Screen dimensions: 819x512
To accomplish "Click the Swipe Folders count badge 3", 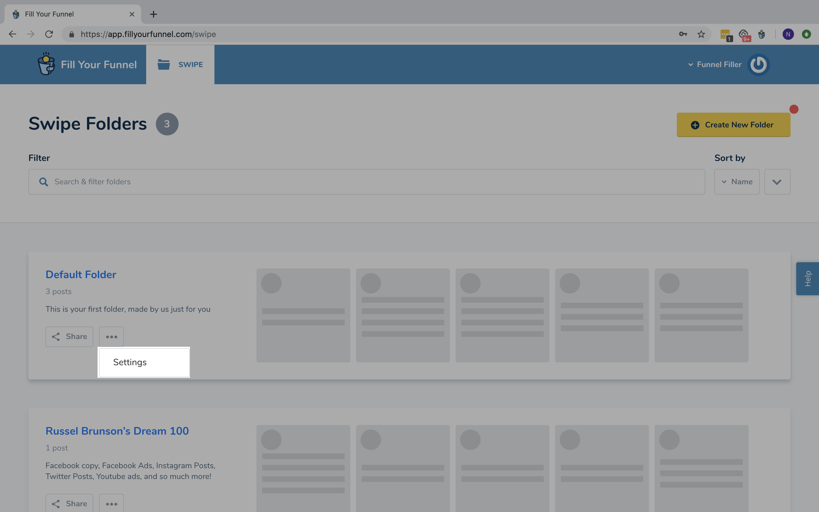I will [167, 123].
